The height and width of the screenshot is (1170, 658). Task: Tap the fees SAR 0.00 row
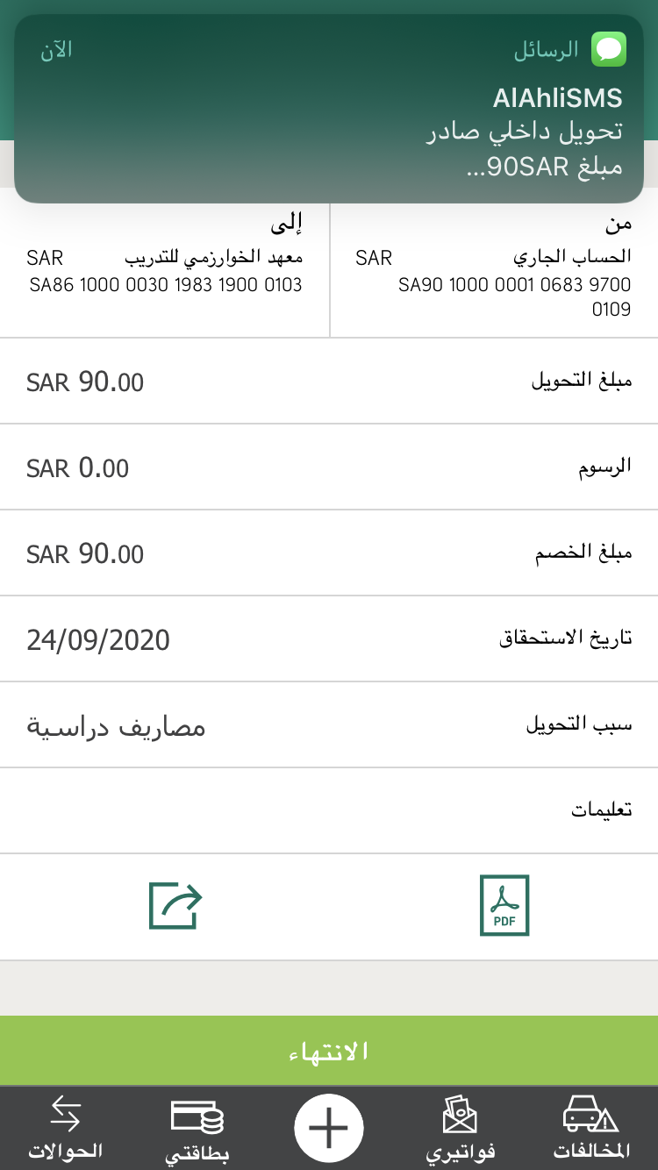pyautogui.click(x=329, y=467)
